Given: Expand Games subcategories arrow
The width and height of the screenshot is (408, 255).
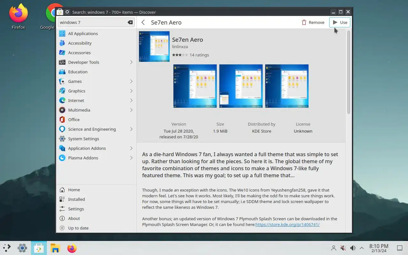Looking at the screenshot, I should [131, 81].
